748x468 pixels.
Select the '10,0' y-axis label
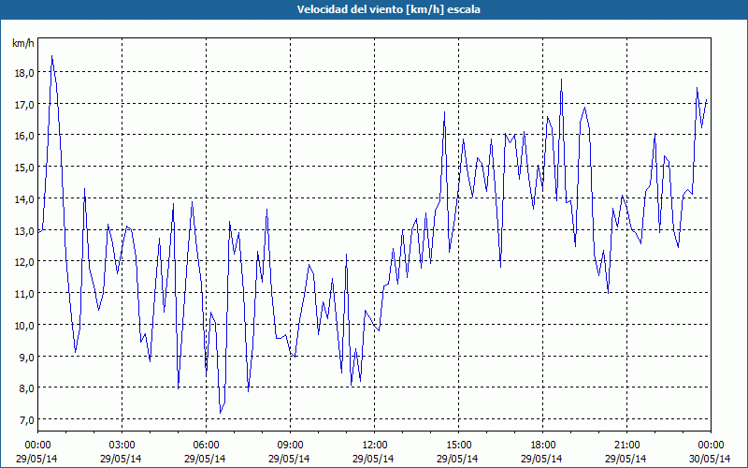pos(24,325)
